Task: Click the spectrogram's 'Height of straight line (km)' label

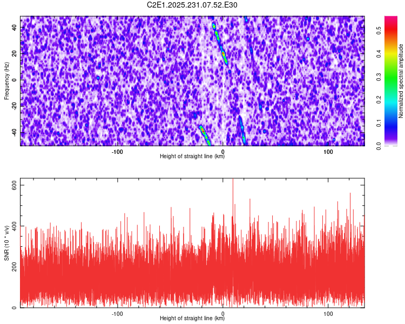Action: click(x=192, y=156)
